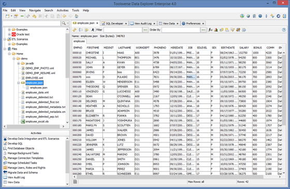Image resolution: width=290 pixels, height=189 pixels.
Task: Sort by the SALARY column header
Action: 244,48
